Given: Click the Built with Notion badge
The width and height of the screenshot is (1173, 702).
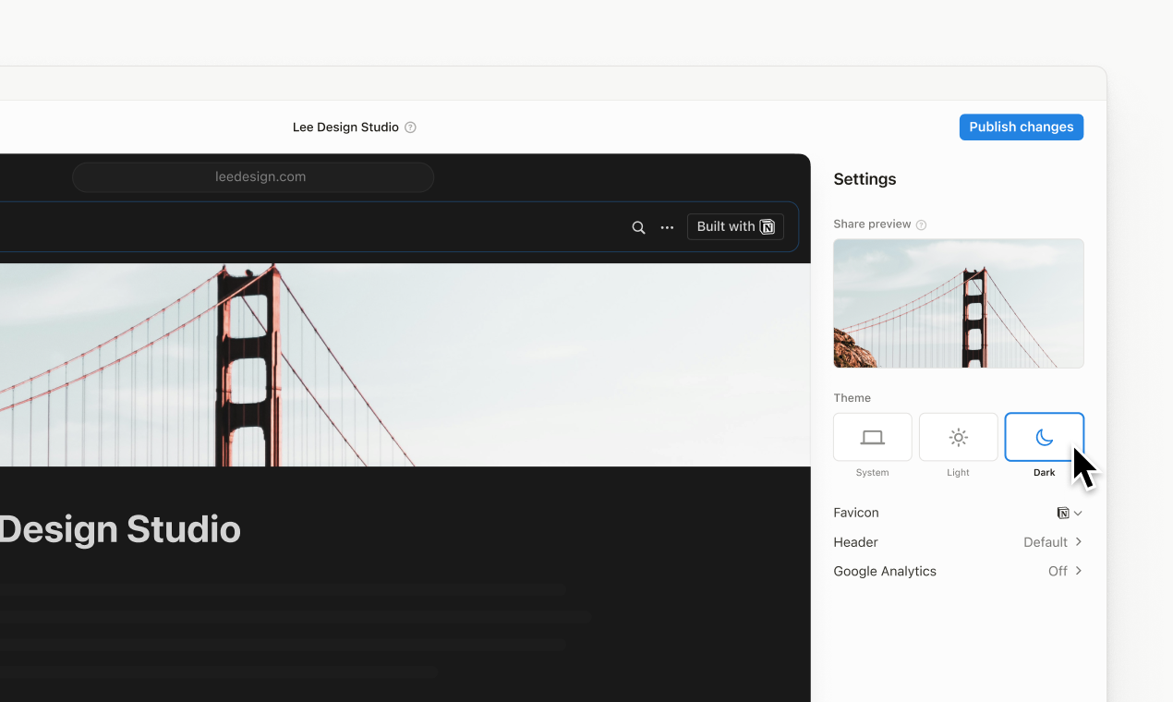Looking at the screenshot, I should [x=735, y=226].
